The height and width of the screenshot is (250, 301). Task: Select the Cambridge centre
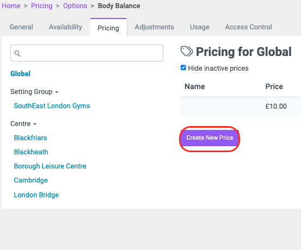coord(30,180)
